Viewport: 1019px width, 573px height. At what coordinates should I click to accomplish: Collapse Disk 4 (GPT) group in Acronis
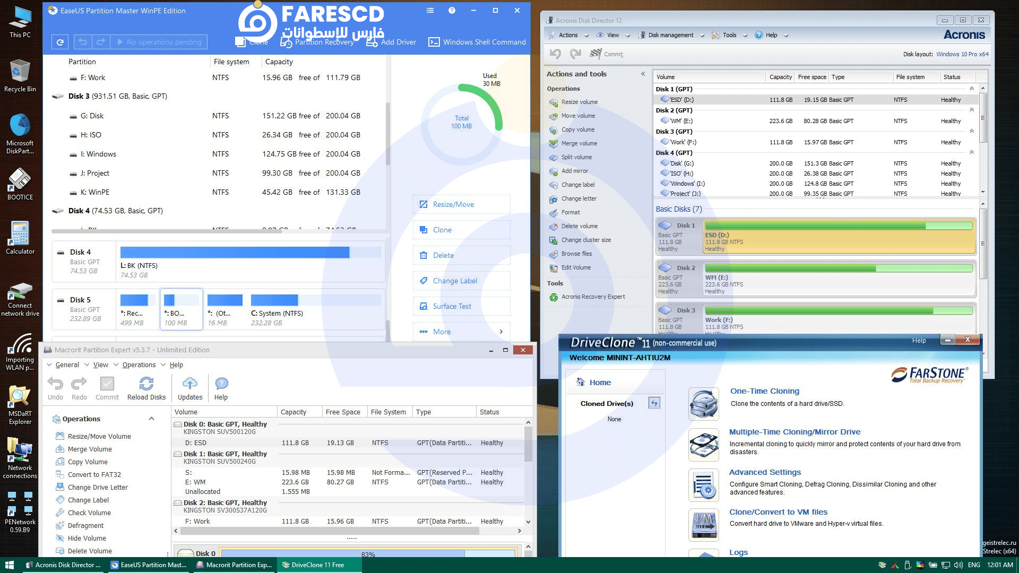tap(972, 152)
